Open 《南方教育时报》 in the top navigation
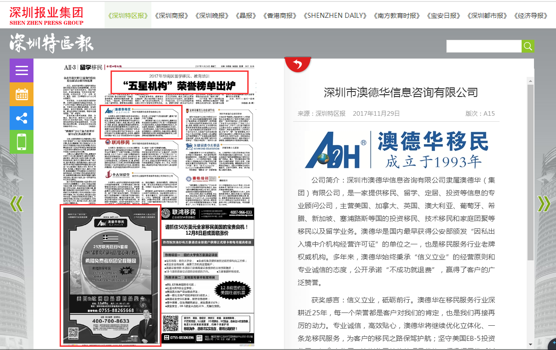Image resolution: width=556 pixels, height=350 pixels. point(396,15)
